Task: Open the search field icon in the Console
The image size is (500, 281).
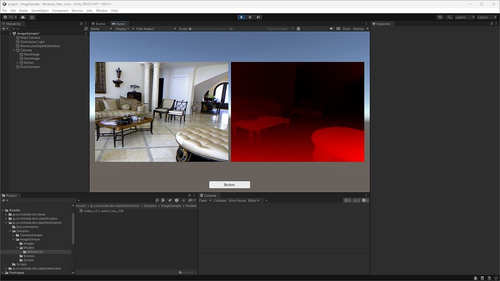Action: 266,200
